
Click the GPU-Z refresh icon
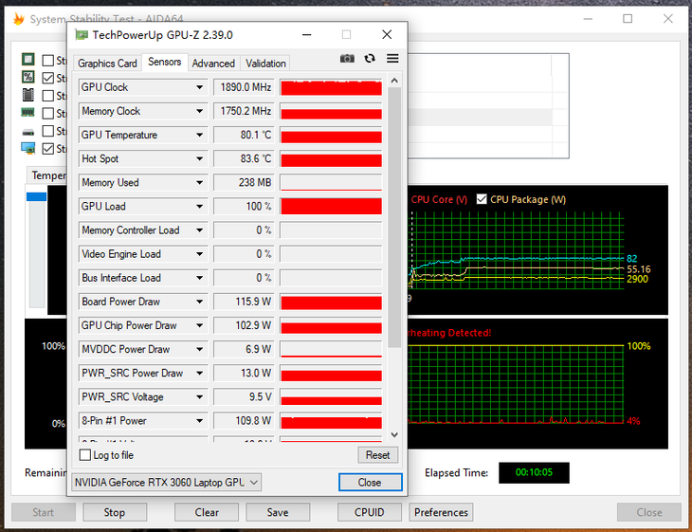pyautogui.click(x=370, y=59)
